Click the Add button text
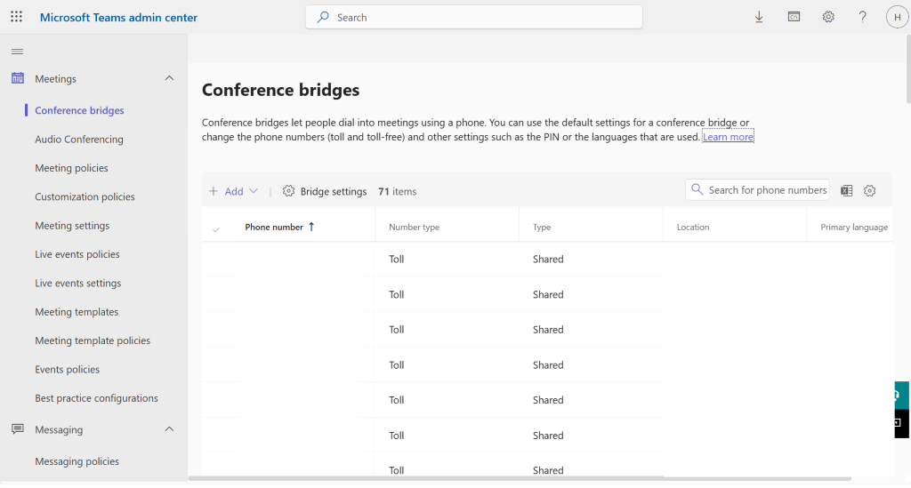The height and width of the screenshot is (488, 911). click(x=234, y=191)
